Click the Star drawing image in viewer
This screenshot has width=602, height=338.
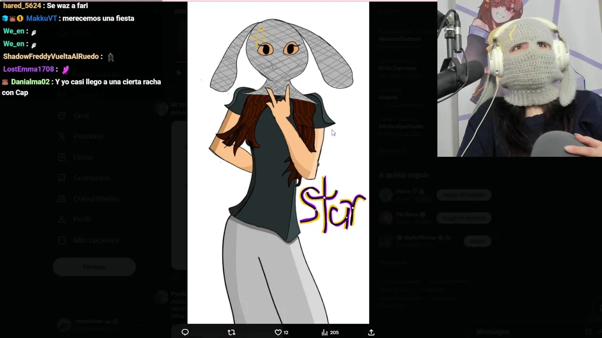[278, 163]
